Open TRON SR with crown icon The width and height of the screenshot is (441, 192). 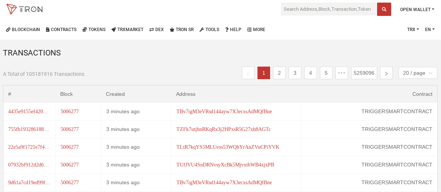click(182, 29)
